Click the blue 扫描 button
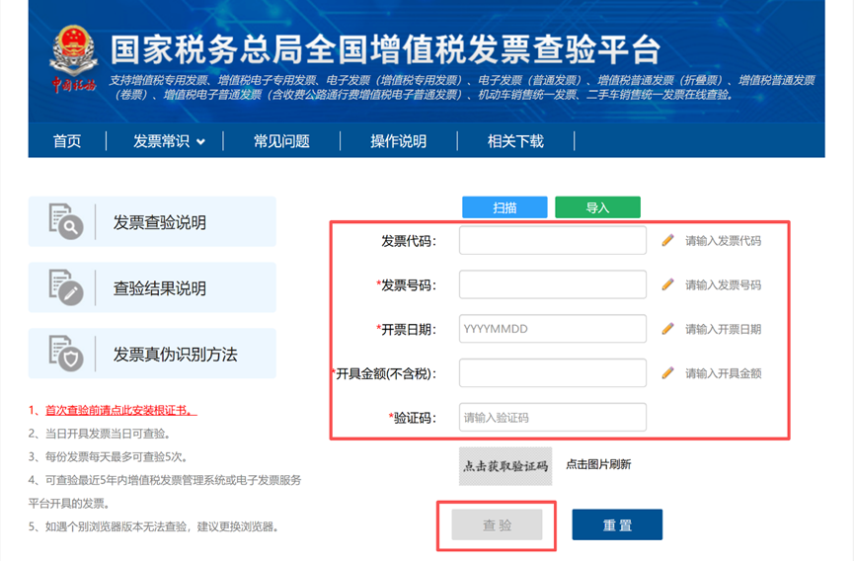This screenshot has height=561, width=854. pos(505,207)
